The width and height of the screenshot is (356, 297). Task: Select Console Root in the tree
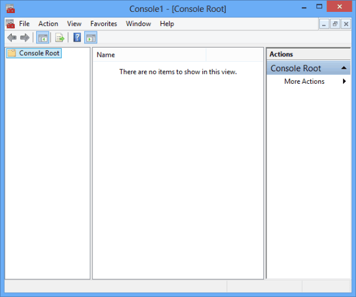[34, 53]
